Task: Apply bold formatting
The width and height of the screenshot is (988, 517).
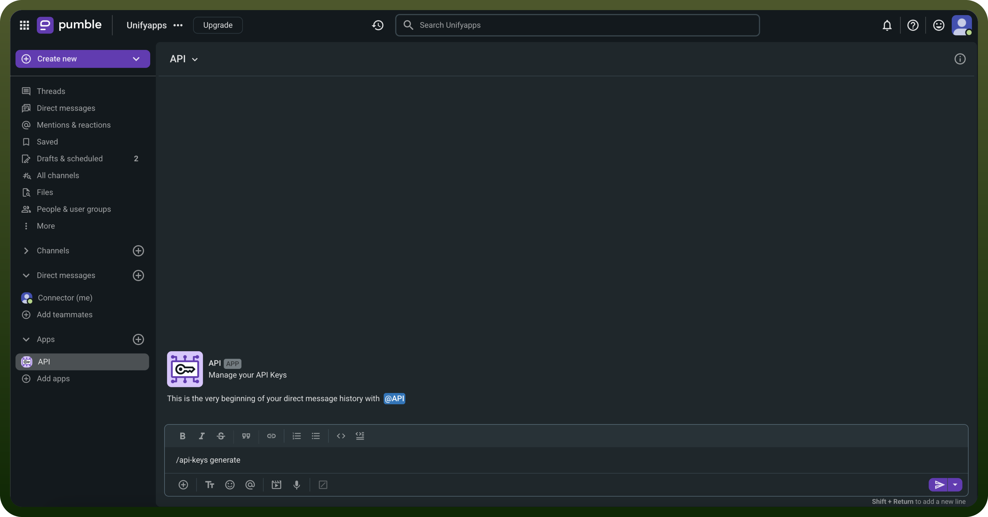Action: [182, 436]
